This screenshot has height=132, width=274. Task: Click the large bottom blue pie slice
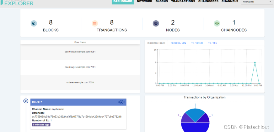pyautogui.click(x=195, y=128)
